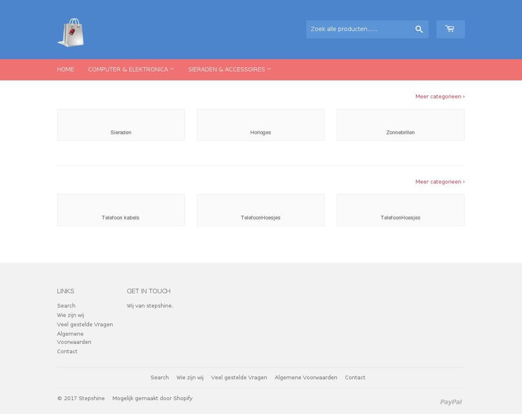Click Algemene Voorwaarden in bottom bar

[x=306, y=377]
